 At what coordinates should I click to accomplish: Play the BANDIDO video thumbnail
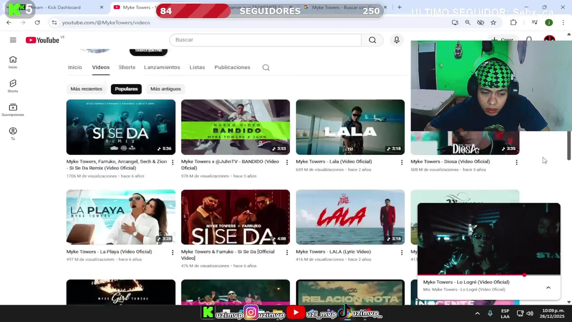[236, 127]
